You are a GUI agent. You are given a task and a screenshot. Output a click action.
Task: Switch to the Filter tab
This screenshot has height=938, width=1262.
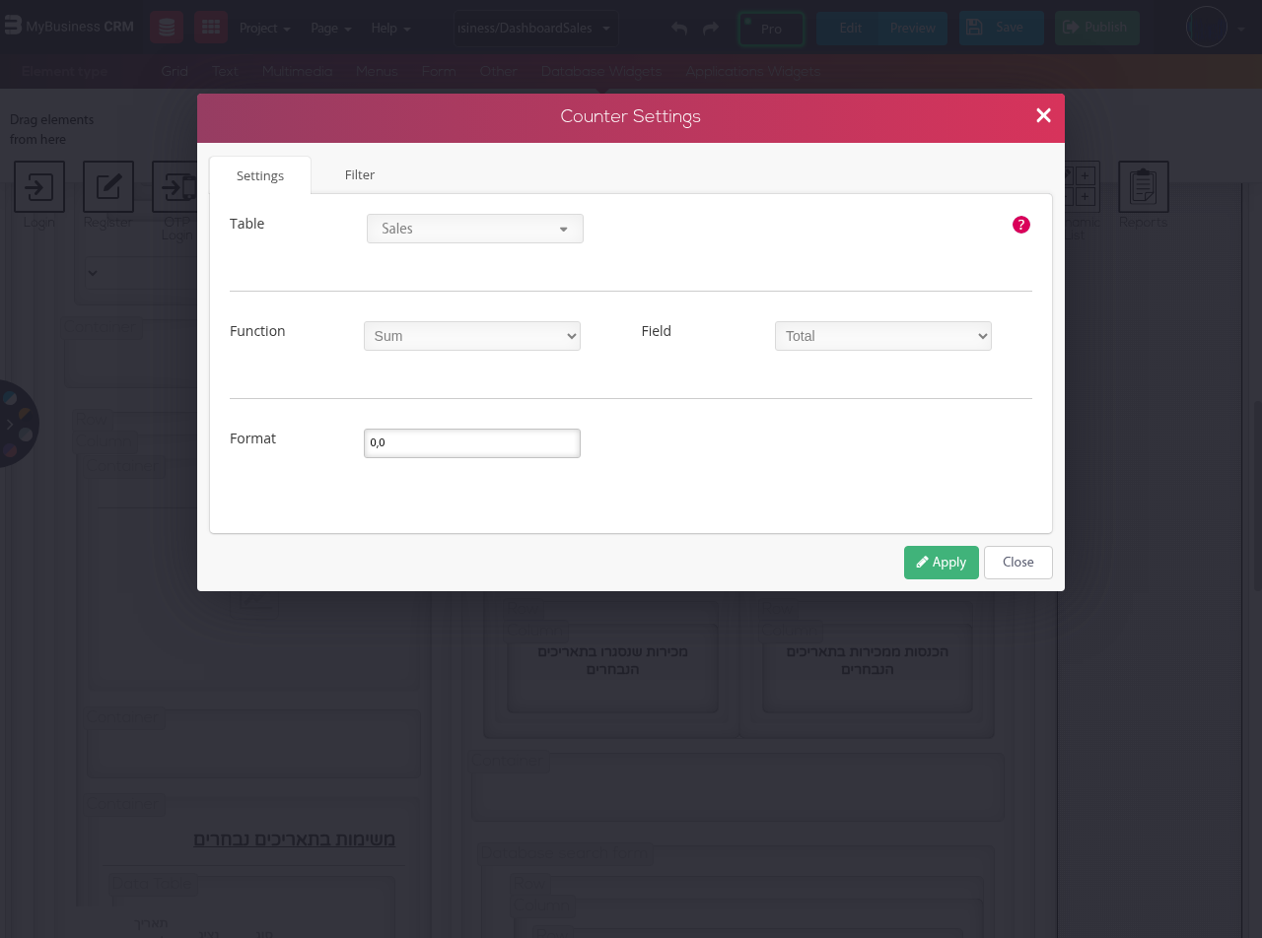359,174
